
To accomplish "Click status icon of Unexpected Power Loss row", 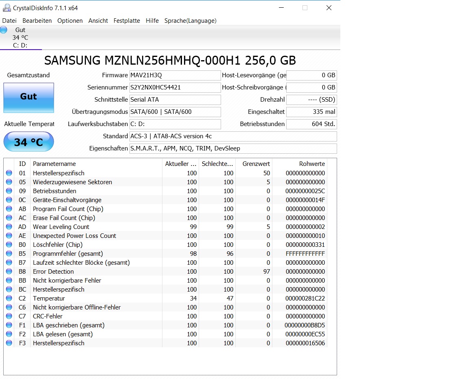I will (9, 235).
